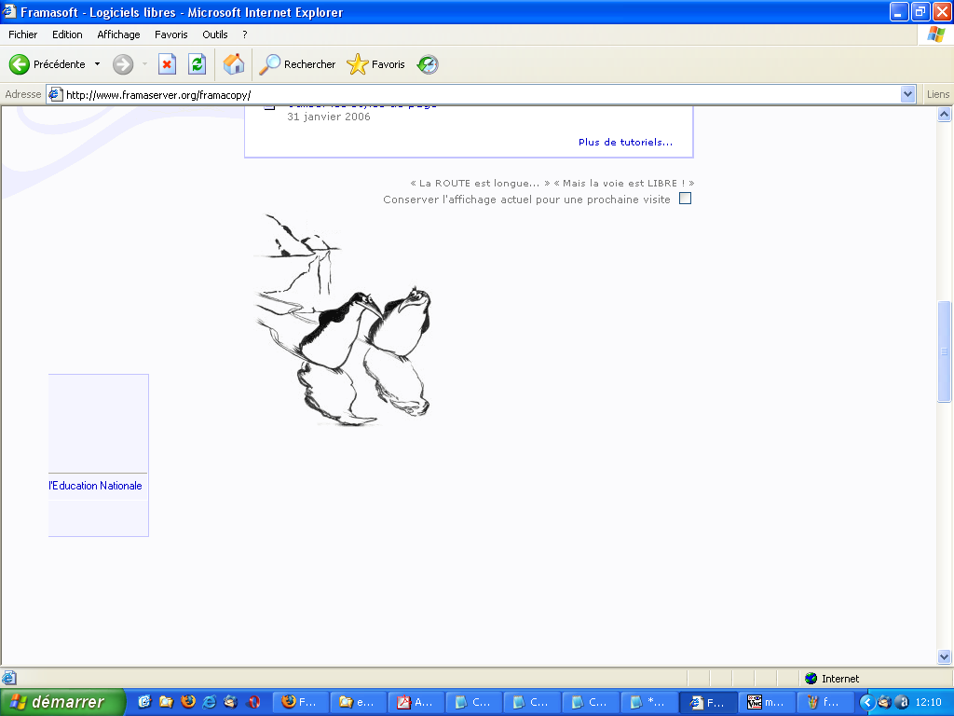Refresh the page using the green arrows icon
Image resolution: width=954 pixels, height=716 pixels.
click(198, 64)
